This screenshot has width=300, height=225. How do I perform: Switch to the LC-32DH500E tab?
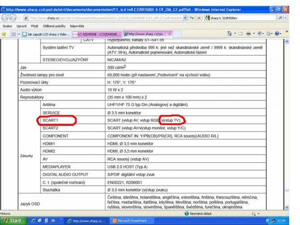[97, 34]
